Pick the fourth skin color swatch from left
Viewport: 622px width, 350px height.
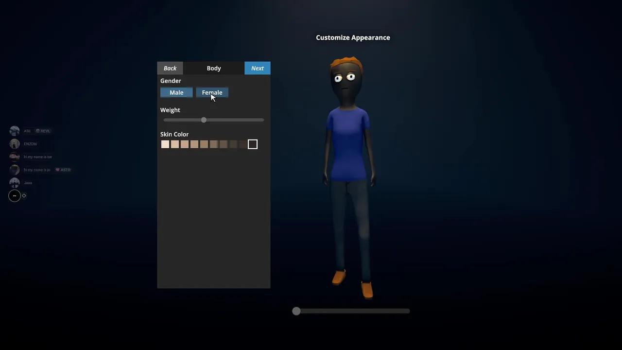pyautogui.click(x=194, y=144)
